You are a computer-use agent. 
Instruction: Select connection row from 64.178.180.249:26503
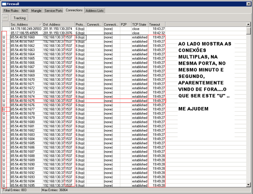[26, 29]
